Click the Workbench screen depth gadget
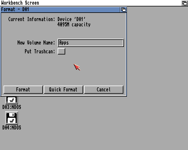This screenshot has height=150, width=188. point(185,3)
